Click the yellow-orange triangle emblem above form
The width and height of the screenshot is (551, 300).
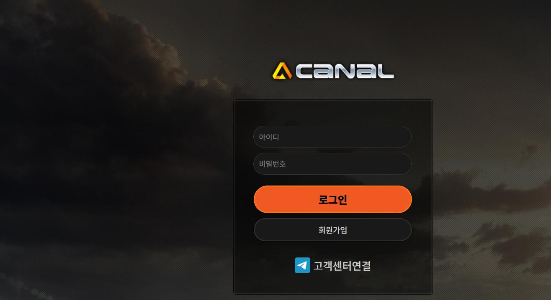click(282, 71)
